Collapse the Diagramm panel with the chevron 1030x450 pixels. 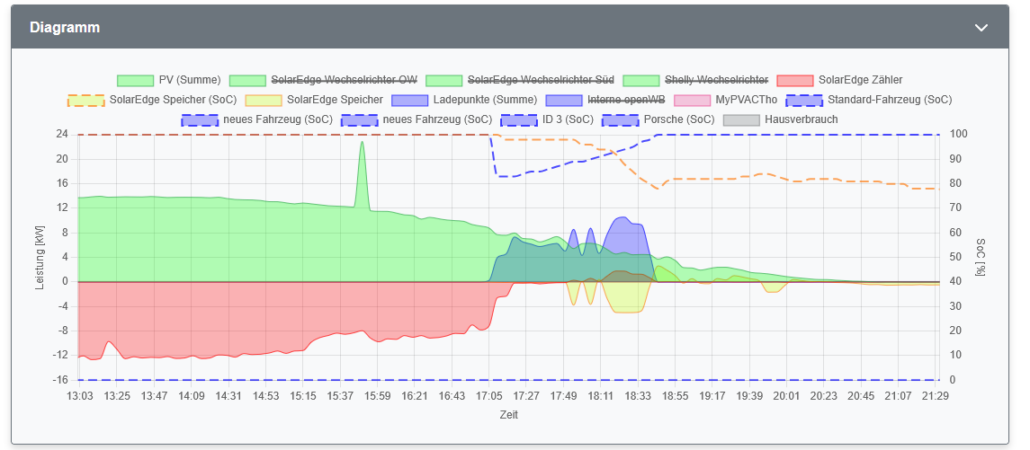981,28
